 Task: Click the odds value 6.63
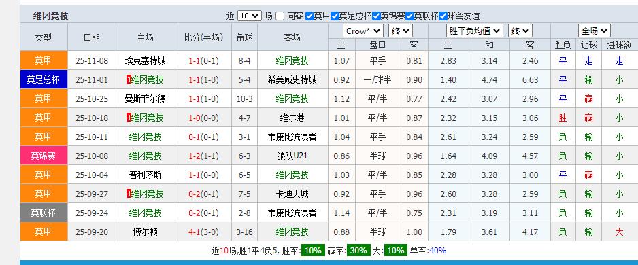click(530, 79)
